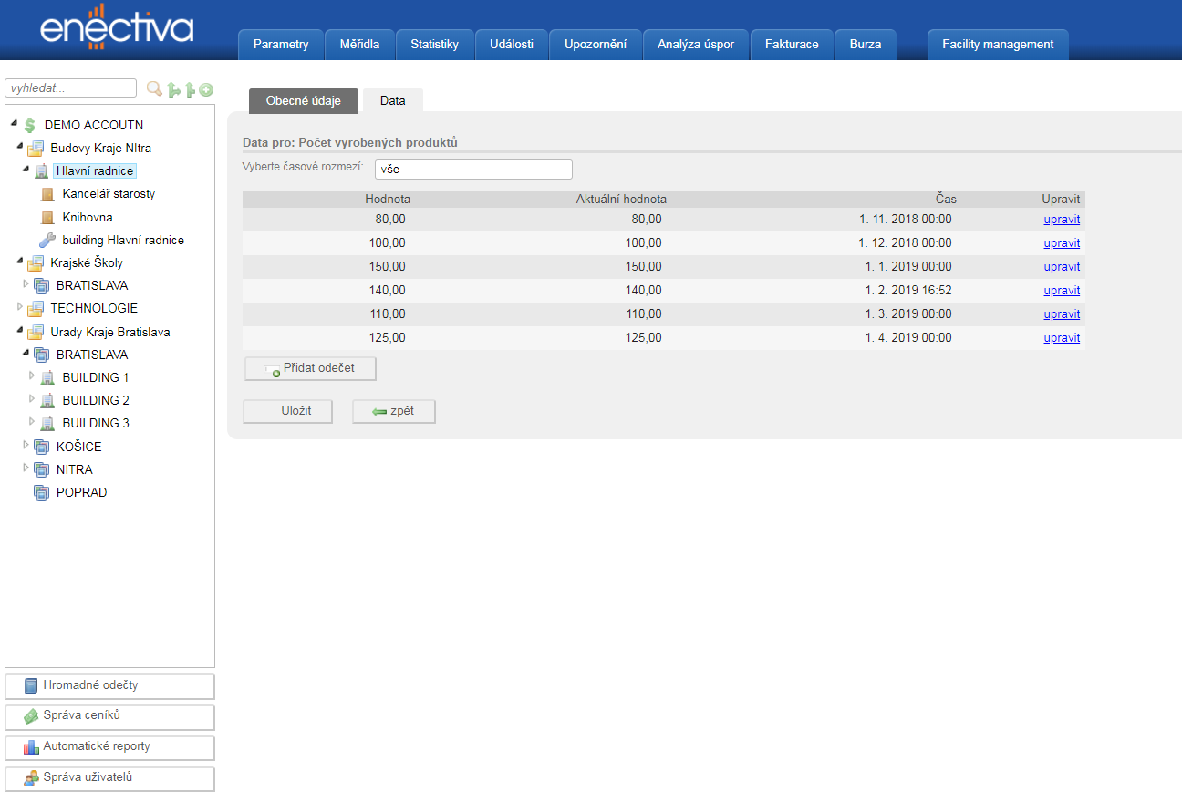
Task: Open Automatické reporty chart shortcut
Action: [109, 747]
